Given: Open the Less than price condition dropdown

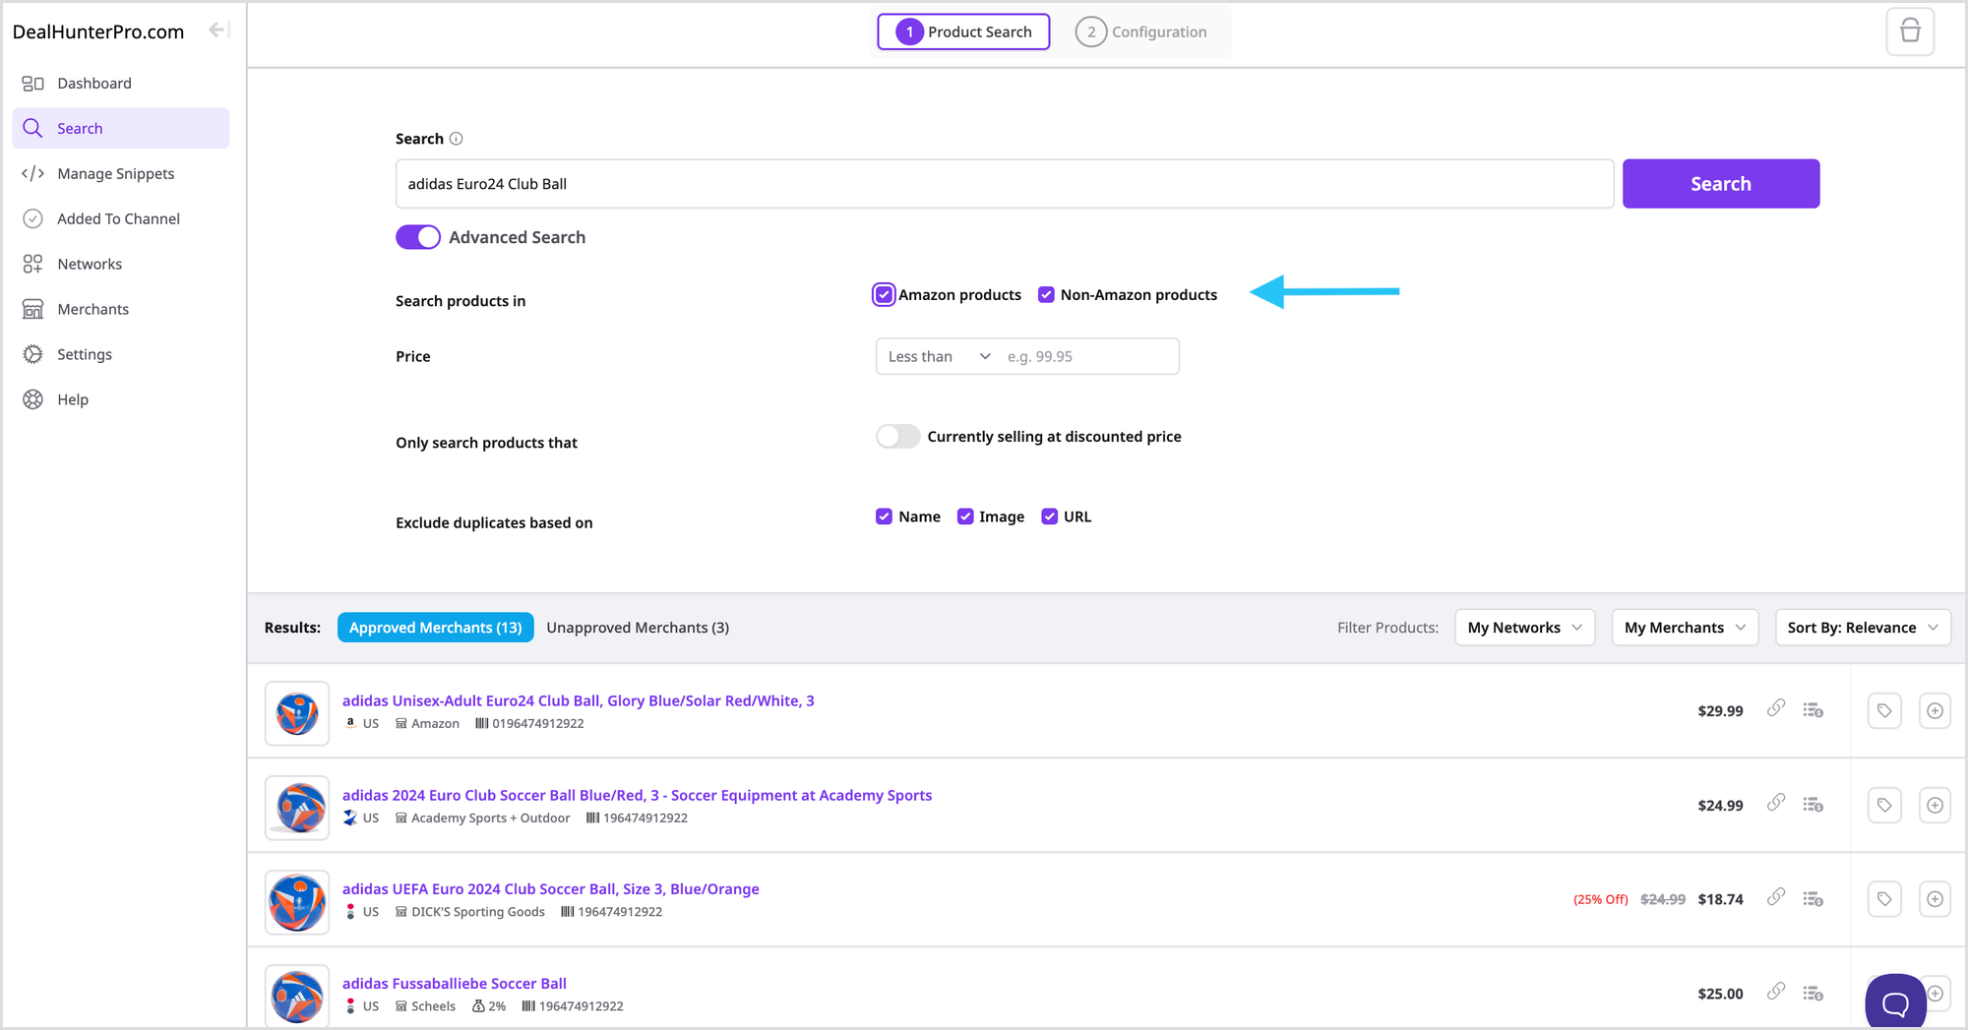Looking at the screenshot, I should coord(938,356).
